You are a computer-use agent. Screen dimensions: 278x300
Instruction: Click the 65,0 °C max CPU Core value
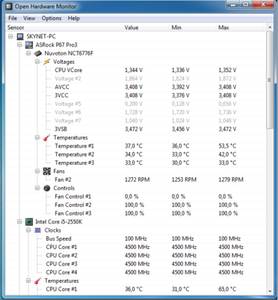[x=227, y=289]
